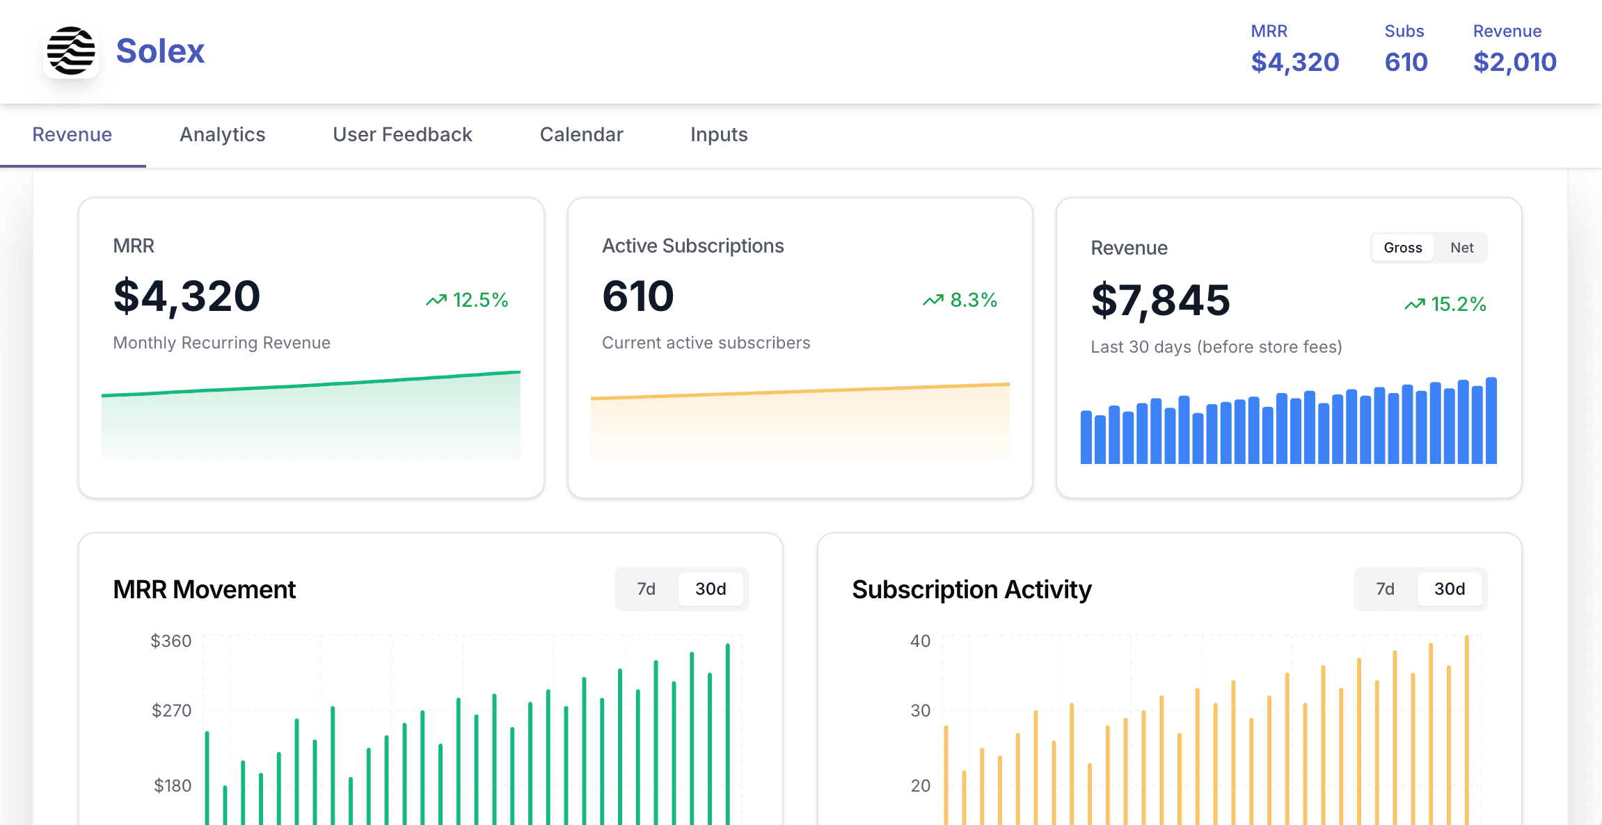This screenshot has width=1602, height=825.
Task: Select the 30d option on Subscription Activity
Action: (x=1450, y=588)
